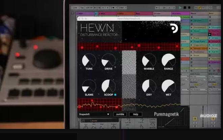Toggle Link in Ableton control bar
The width and height of the screenshot is (223, 140).
75,8
